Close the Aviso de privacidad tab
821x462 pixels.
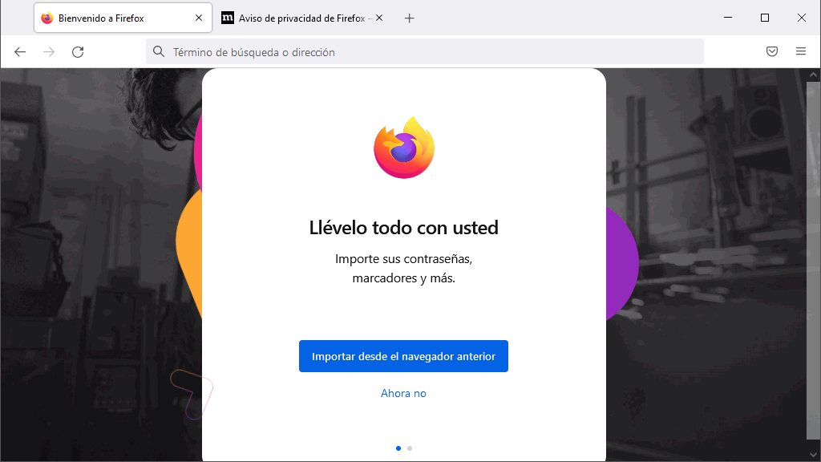[x=379, y=18]
